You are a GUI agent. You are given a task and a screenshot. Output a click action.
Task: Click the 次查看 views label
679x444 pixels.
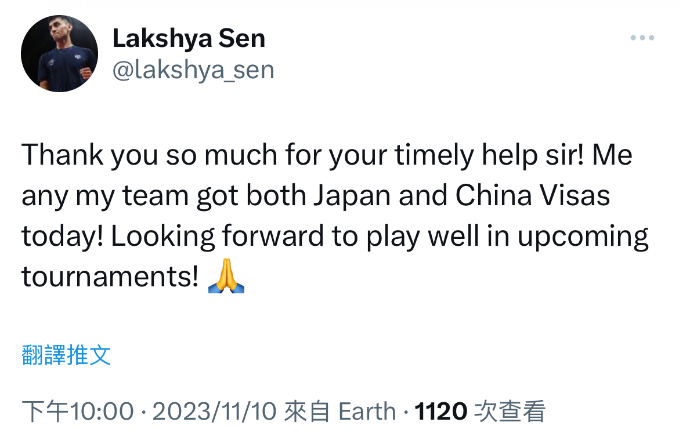pyautogui.click(x=510, y=411)
